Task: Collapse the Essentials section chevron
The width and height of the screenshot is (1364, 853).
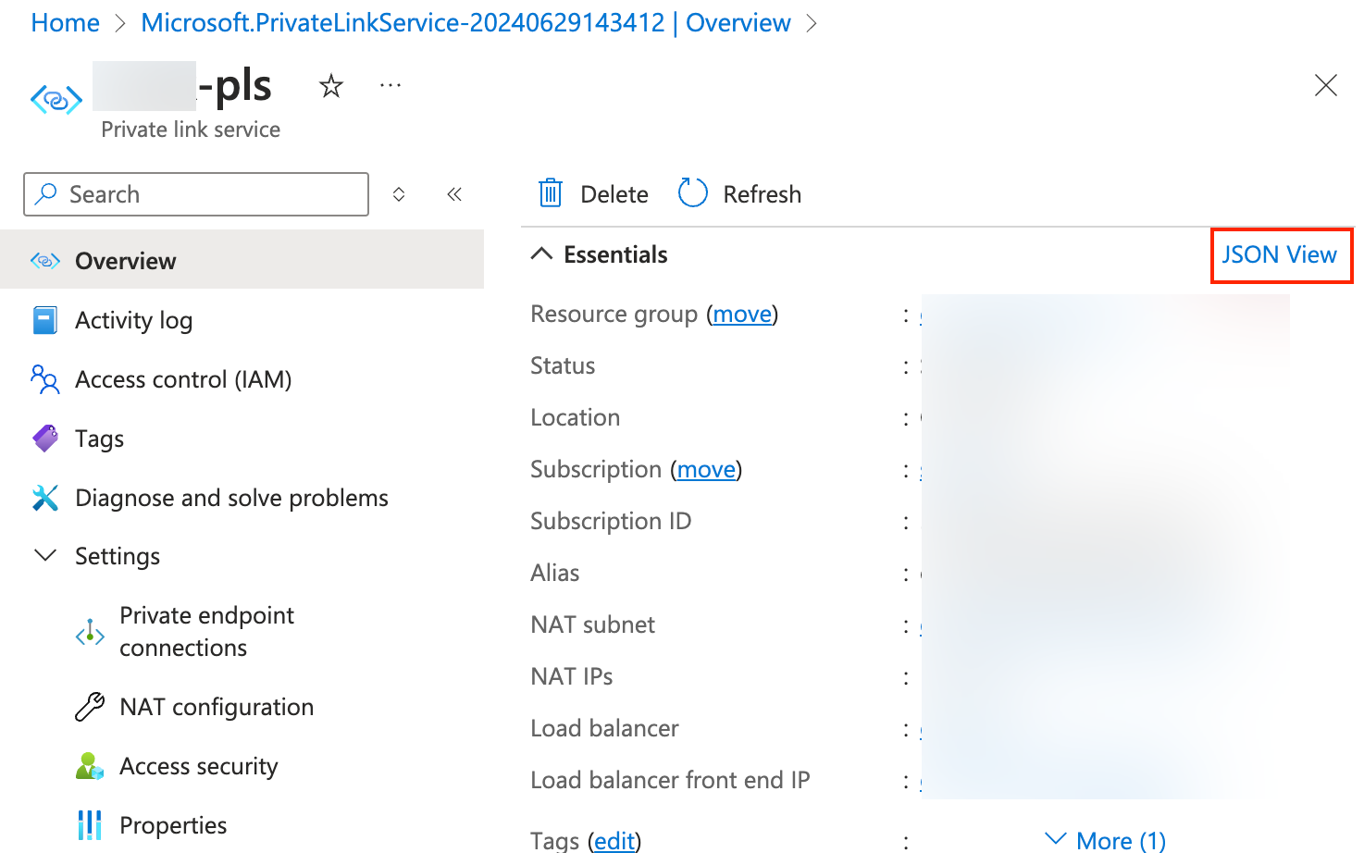Action: (x=541, y=253)
